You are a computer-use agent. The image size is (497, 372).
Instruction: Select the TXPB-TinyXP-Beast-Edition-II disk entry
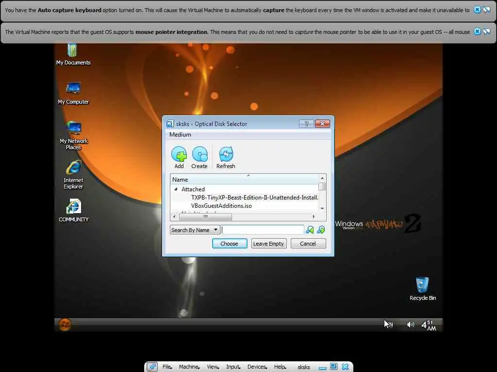tap(254, 198)
